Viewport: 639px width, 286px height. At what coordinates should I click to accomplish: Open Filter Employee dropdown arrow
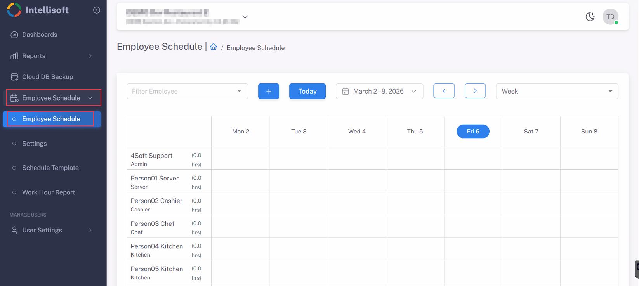pyautogui.click(x=240, y=91)
